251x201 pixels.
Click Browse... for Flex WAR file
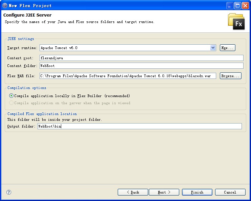[230, 76]
